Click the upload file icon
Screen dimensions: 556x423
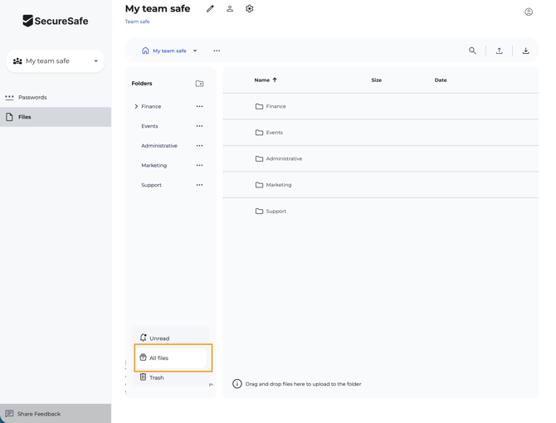point(499,51)
